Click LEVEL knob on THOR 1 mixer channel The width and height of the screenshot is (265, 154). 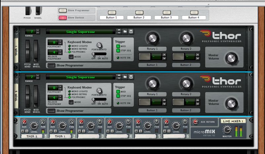[x=62, y=126]
